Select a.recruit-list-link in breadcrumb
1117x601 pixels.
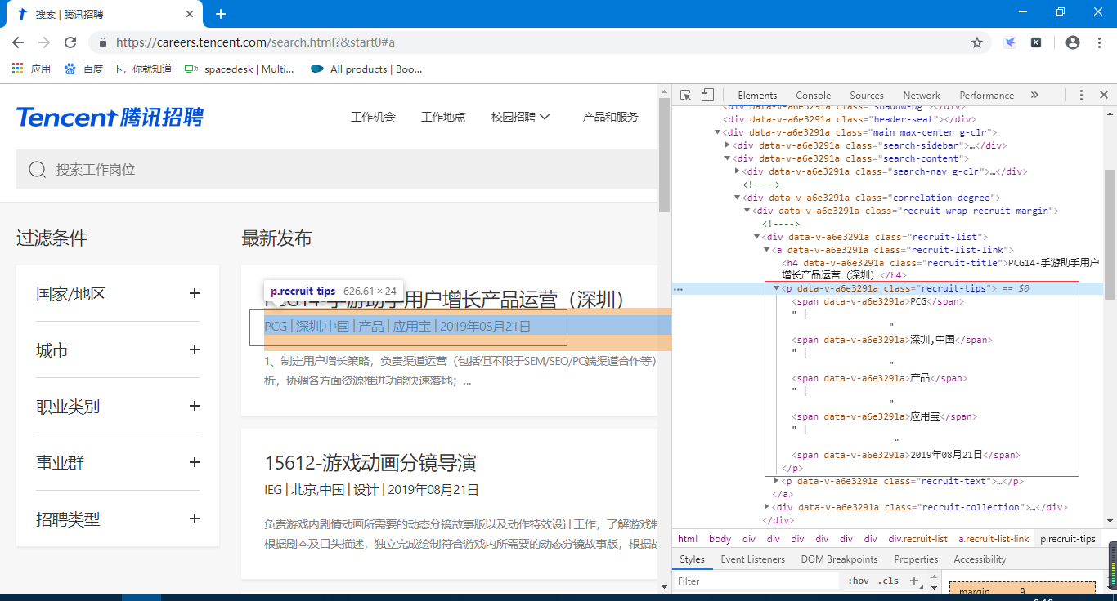(994, 539)
